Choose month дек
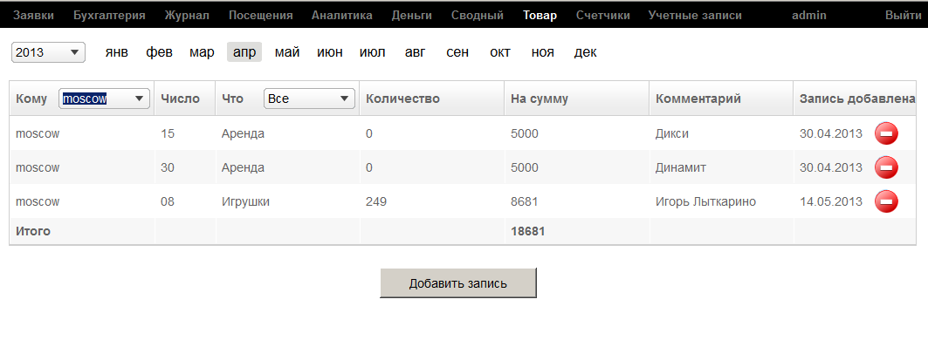Image resolution: width=928 pixels, height=347 pixels. pos(585,52)
